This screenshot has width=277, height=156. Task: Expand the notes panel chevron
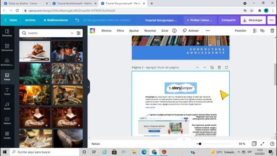pos(184,140)
